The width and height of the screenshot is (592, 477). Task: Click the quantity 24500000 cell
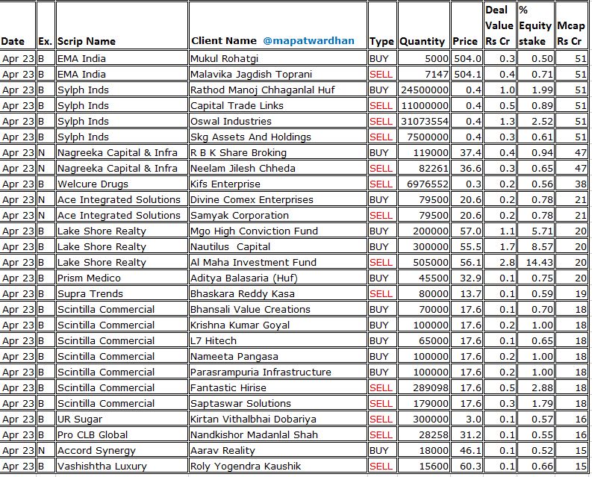(423, 90)
